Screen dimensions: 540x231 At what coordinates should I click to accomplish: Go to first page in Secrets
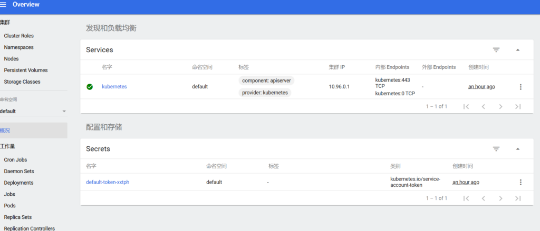(x=466, y=198)
